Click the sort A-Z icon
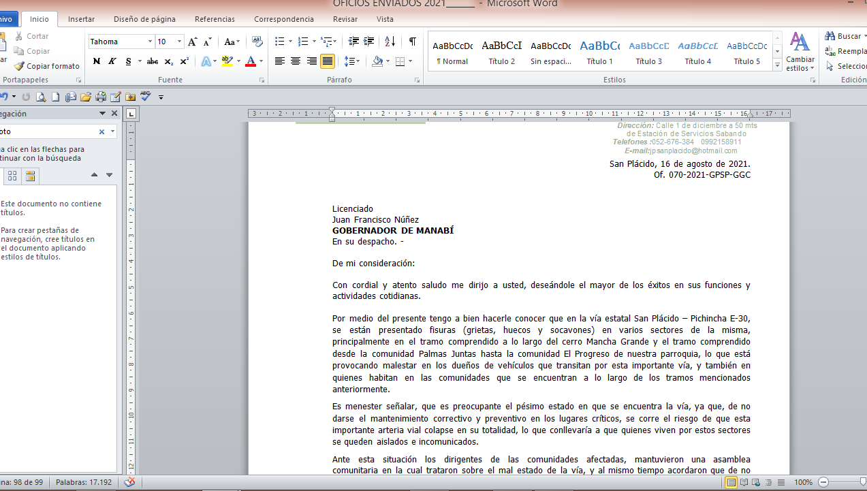 click(x=390, y=42)
